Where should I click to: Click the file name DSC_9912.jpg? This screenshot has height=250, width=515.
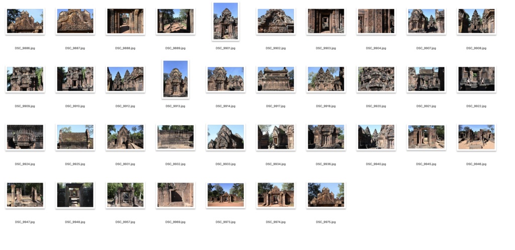125,106
